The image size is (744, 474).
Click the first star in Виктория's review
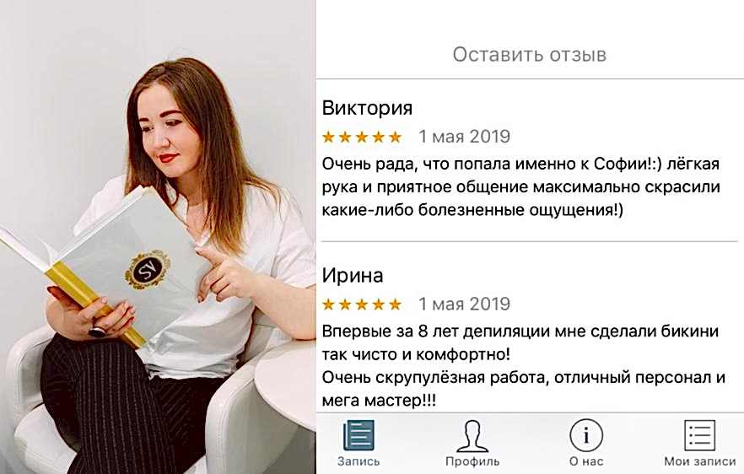pyautogui.click(x=328, y=137)
